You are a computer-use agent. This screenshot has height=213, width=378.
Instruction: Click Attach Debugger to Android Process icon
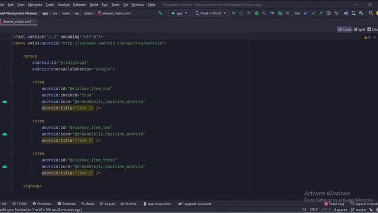click(x=279, y=13)
